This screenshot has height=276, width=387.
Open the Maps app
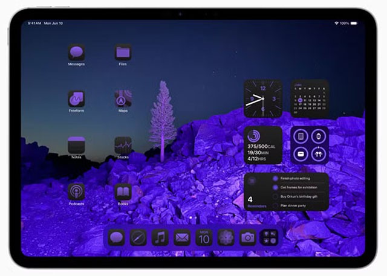pos(123,98)
